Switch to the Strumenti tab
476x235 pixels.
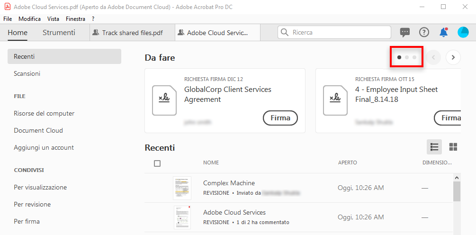(59, 33)
